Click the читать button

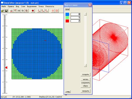point(86,79)
